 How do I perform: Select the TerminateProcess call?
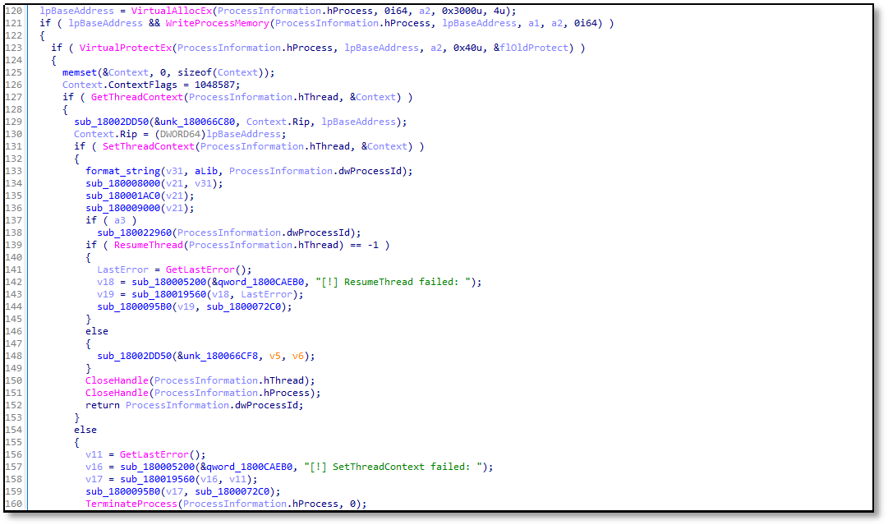point(131,504)
